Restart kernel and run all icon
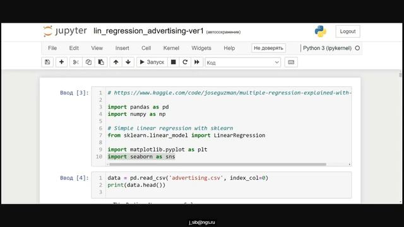 click(197, 62)
